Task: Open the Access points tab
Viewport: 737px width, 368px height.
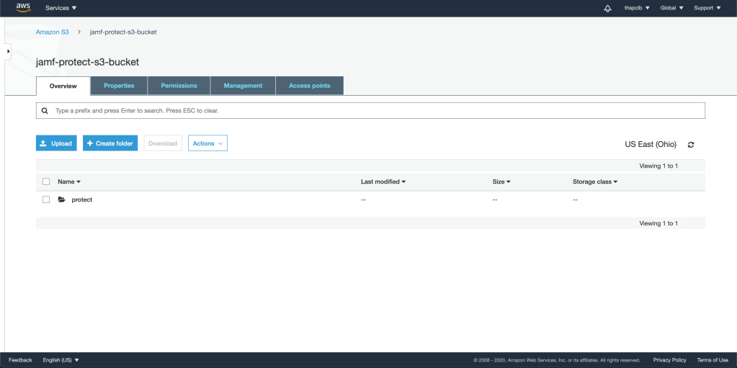Action: click(x=309, y=86)
